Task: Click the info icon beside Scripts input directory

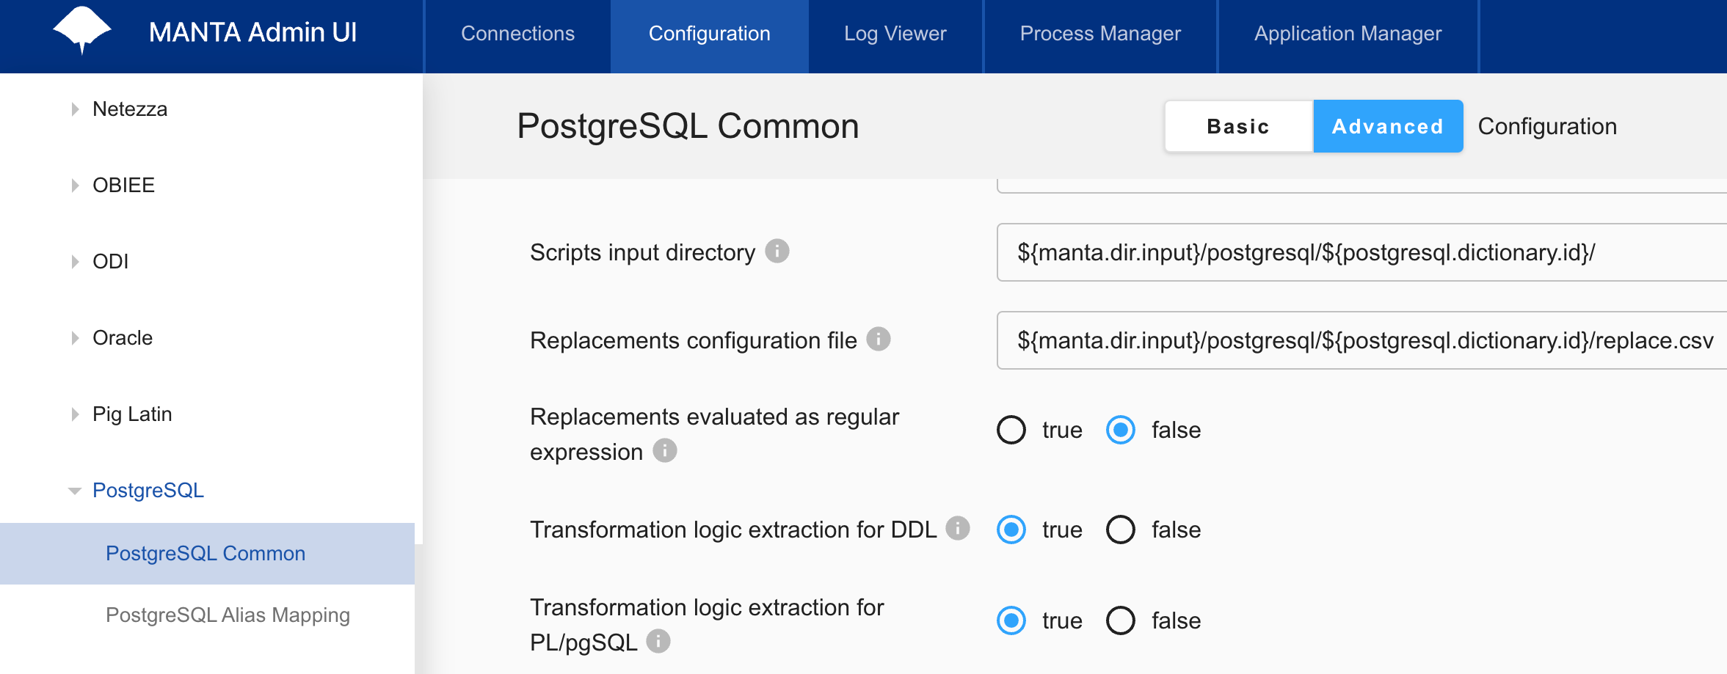Action: point(779,251)
